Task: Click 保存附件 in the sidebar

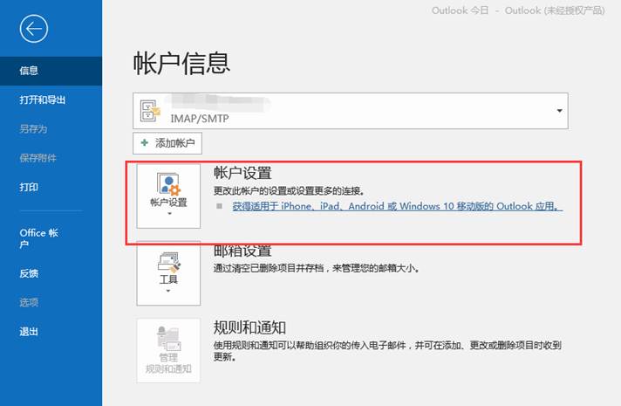Action: [38, 157]
